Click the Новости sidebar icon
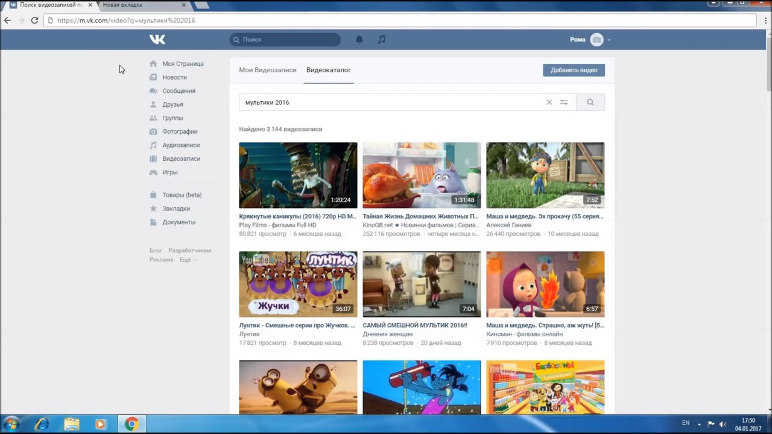Screen dimensions: 772x434 153,77
